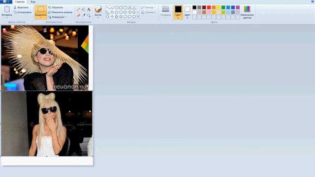This screenshot has width=315, height=177.
Task: Open the Контур outline dropdown
Action: click(x=149, y=7)
